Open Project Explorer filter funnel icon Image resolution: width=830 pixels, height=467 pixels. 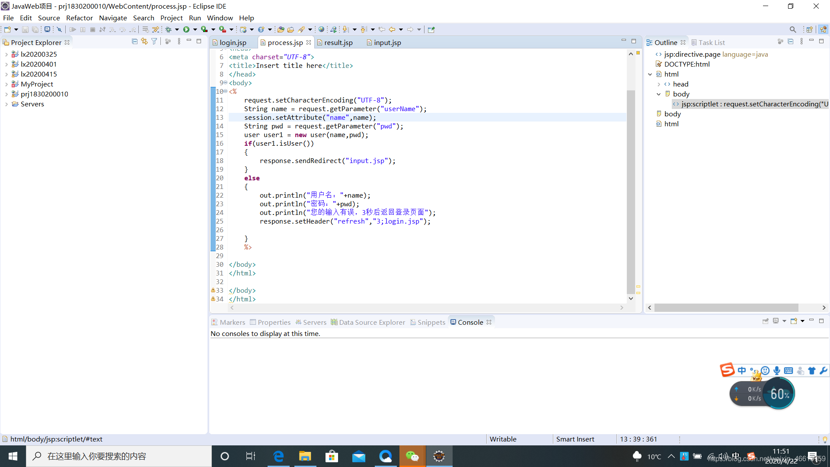click(x=154, y=42)
